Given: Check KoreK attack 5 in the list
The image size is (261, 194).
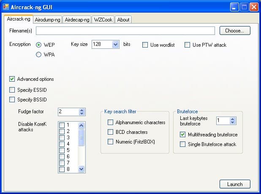Looking at the screenshot, I should pyautogui.click(x=62, y=150).
